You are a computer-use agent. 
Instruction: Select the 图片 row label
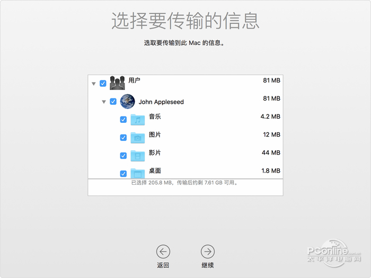(155, 134)
